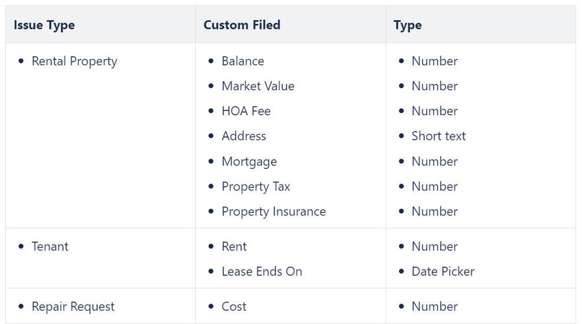582x324 pixels.
Task: Select the Tenant issue type
Action: 50,246
